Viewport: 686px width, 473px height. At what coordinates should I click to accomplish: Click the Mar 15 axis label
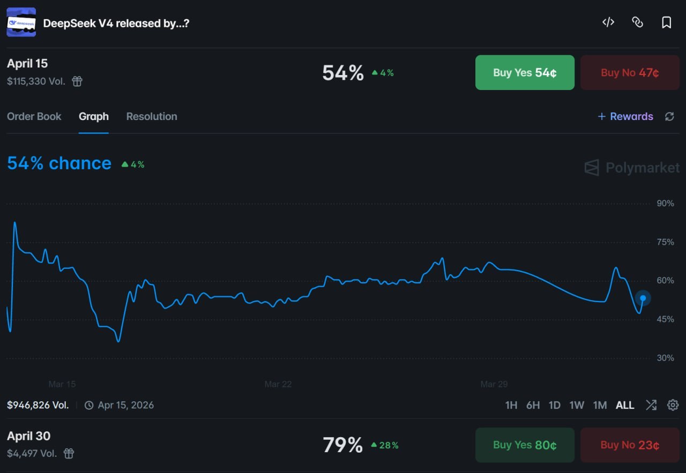(62, 384)
